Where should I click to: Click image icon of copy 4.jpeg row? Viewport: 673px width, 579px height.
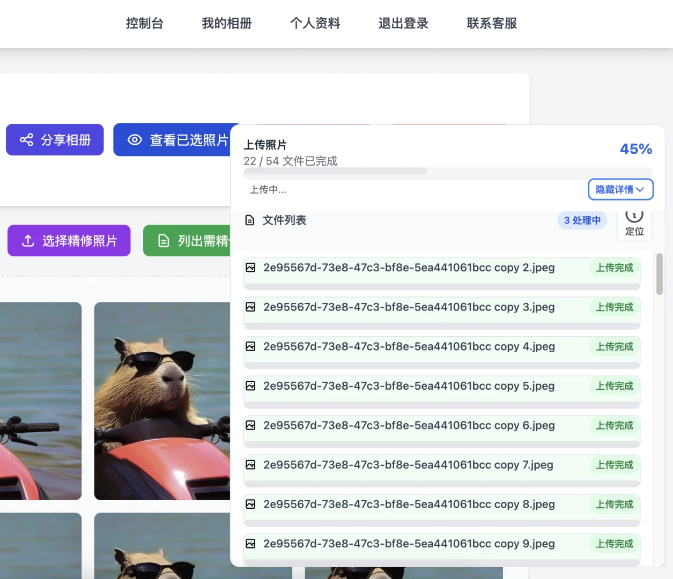pos(250,346)
